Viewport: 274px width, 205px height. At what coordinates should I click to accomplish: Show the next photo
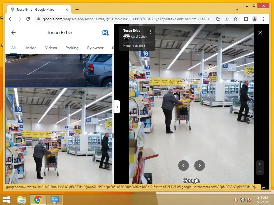(200, 165)
